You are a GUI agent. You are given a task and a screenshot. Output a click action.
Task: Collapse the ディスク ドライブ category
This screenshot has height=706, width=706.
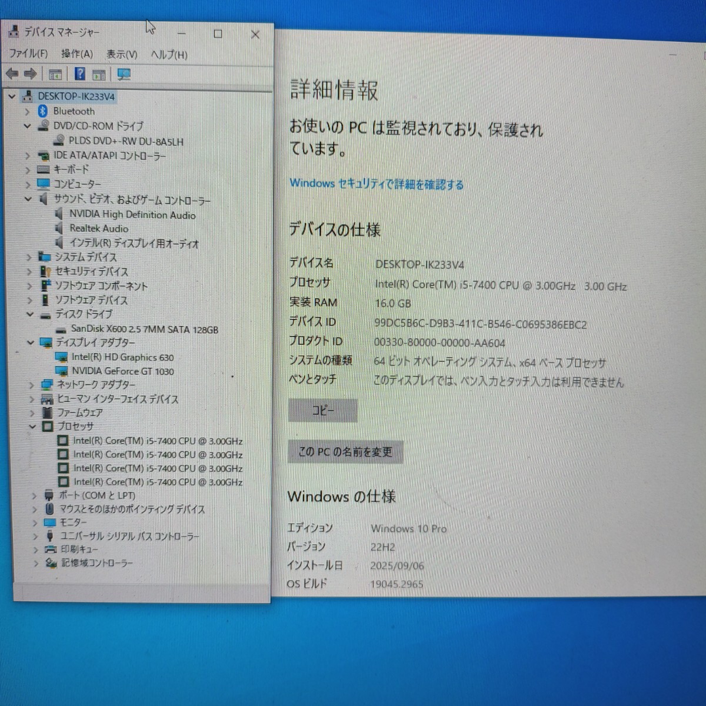pyautogui.click(x=30, y=314)
